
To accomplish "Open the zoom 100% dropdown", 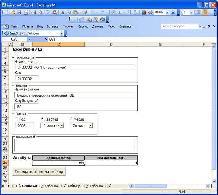I will (x=168, y=12).
